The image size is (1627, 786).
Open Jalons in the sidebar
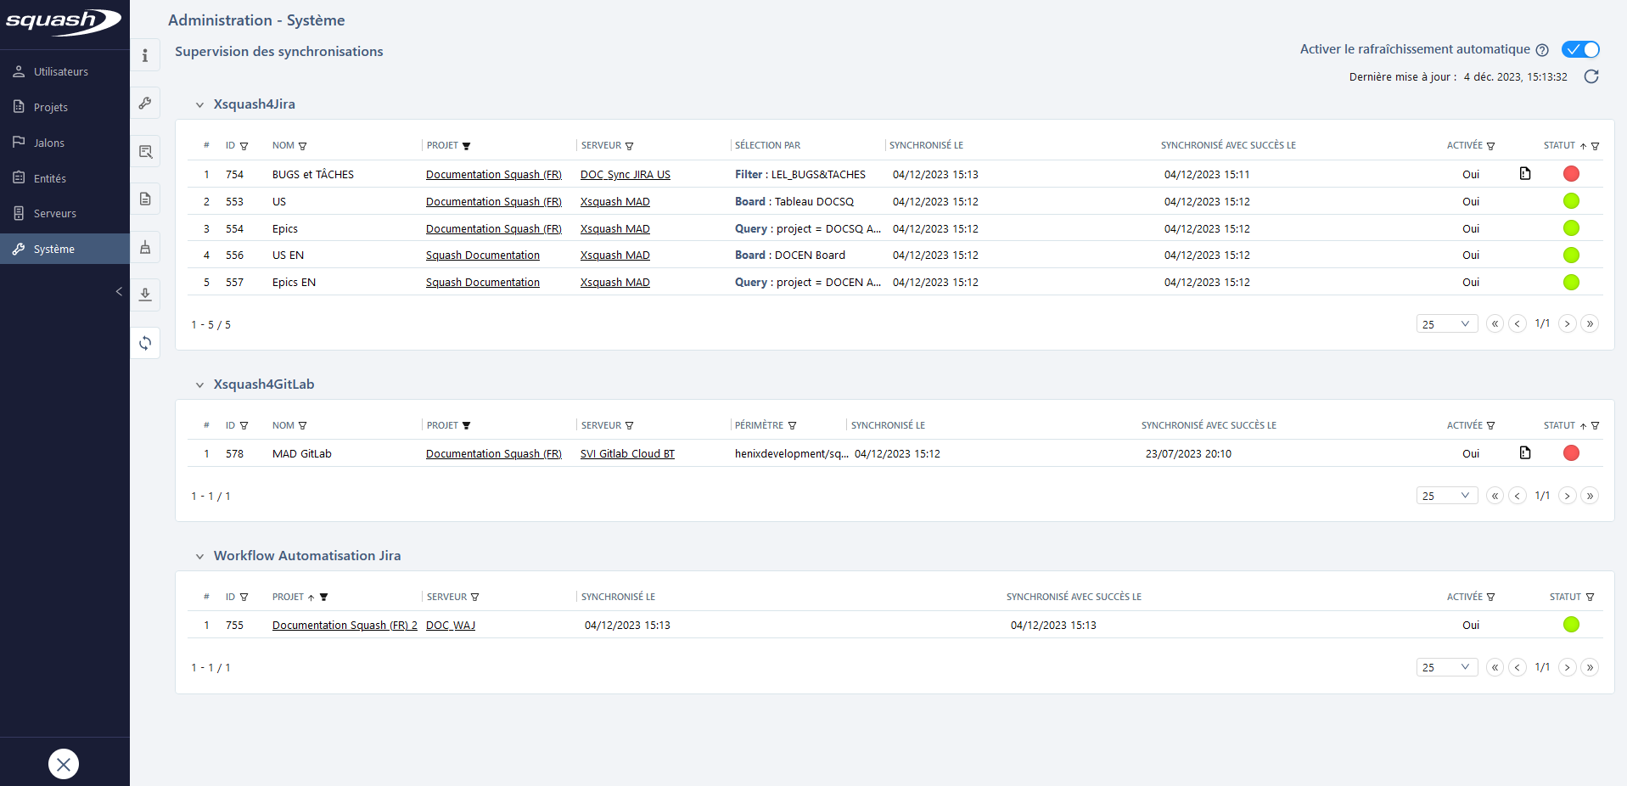point(65,143)
